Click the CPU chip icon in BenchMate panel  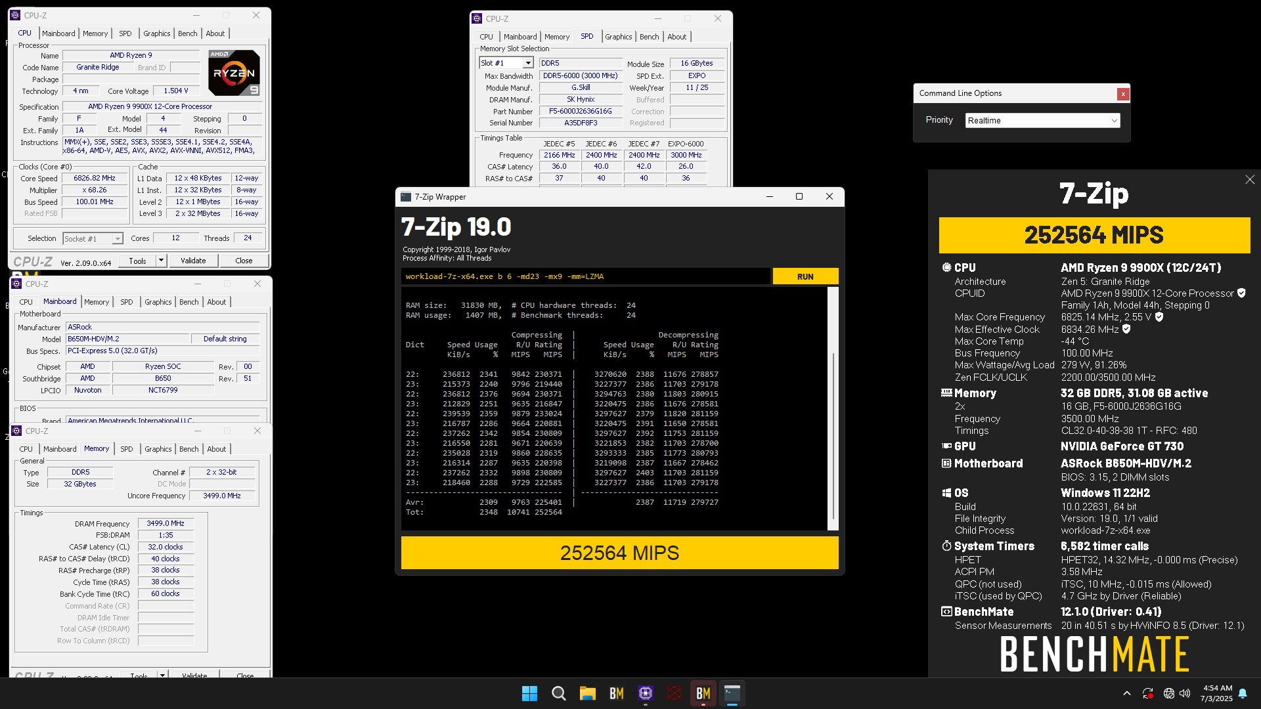click(x=946, y=268)
